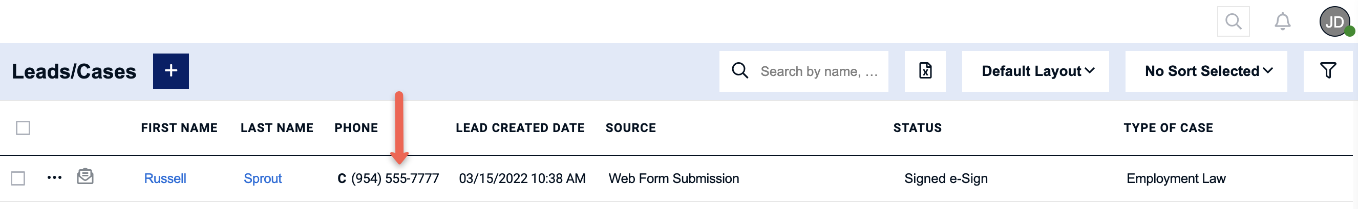
Task: Expand the No Sort Selected dropdown
Action: click(x=1205, y=71)
